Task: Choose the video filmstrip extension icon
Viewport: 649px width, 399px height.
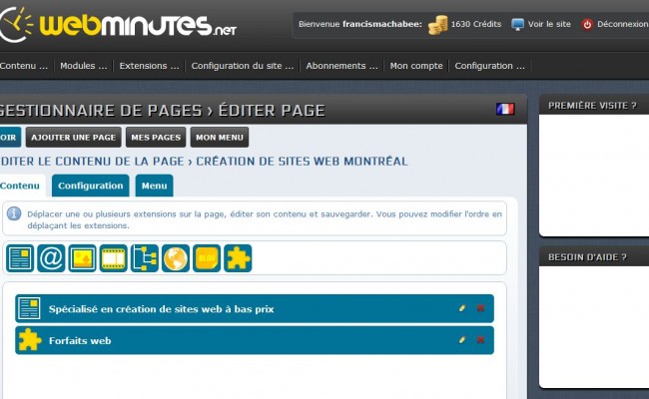Action: (113, 258)
